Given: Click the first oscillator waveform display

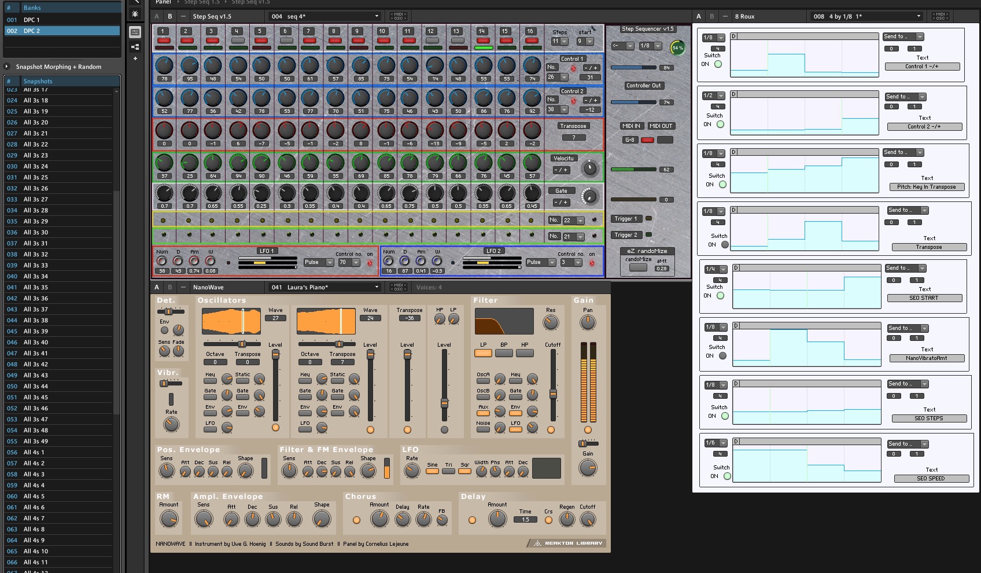Looking at the screenshot, I should coord(231,321).
